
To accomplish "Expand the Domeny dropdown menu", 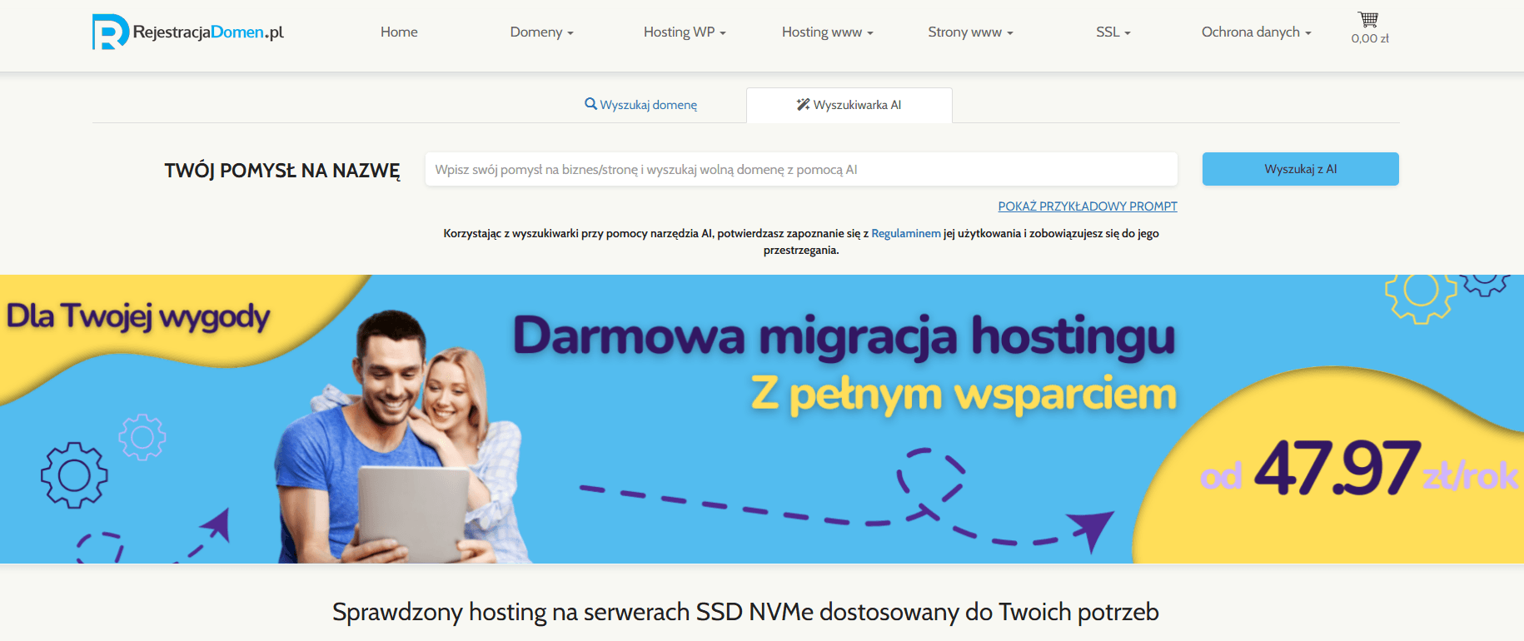I will (x=541, y=32).
